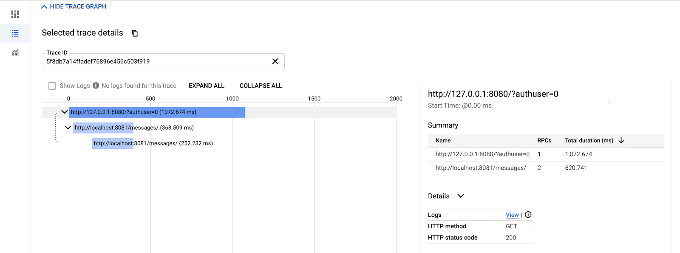The width and height of the screenshot is (680, 253).
Task: Select the trace list icon in sidebar
Action: point(15,33)
